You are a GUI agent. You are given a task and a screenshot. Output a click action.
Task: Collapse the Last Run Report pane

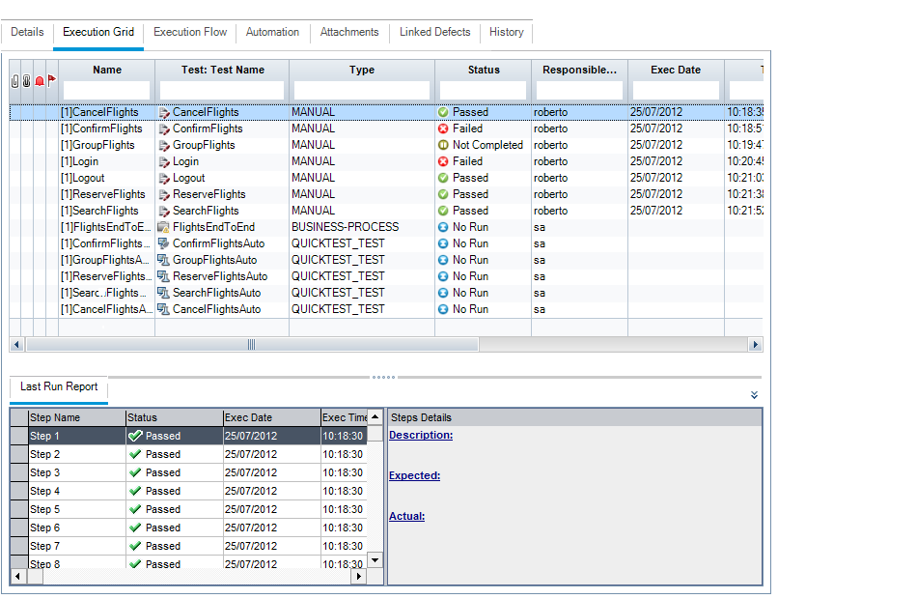pyautogui.click(x=754, y=395)
